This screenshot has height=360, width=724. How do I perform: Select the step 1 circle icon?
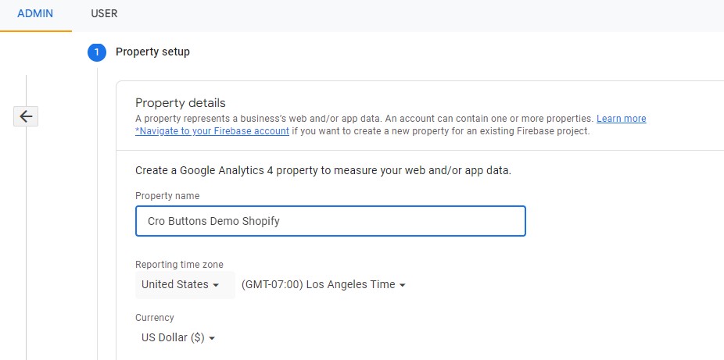(x=96, y=52)
